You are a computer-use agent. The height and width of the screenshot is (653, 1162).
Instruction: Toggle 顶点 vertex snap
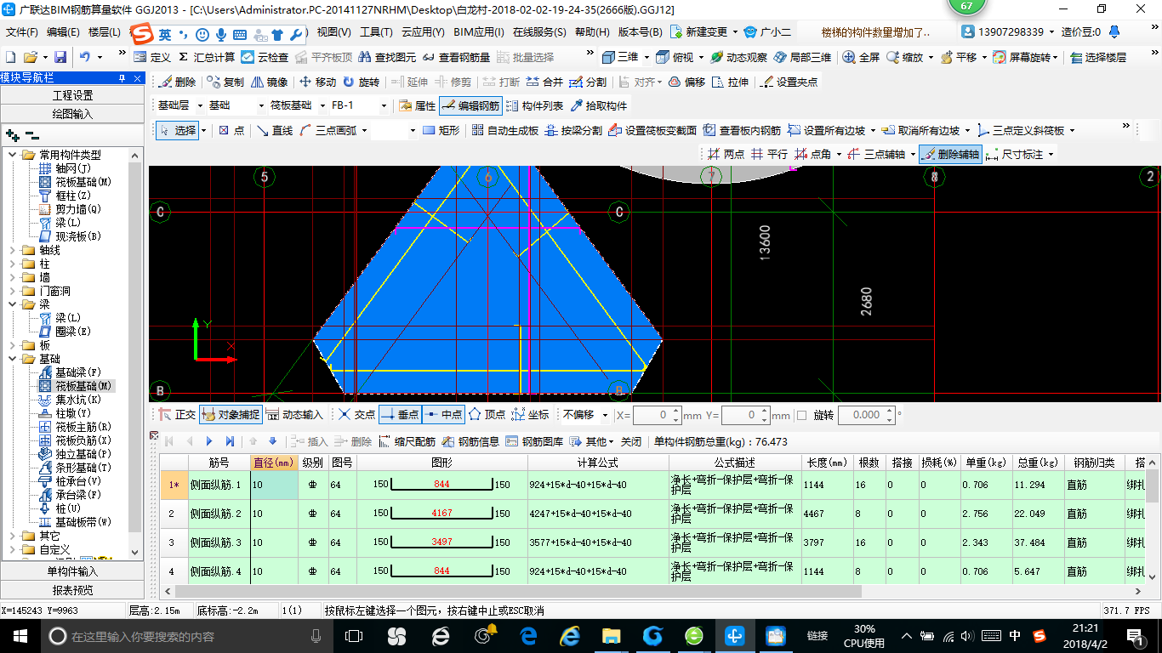(487, 415)
